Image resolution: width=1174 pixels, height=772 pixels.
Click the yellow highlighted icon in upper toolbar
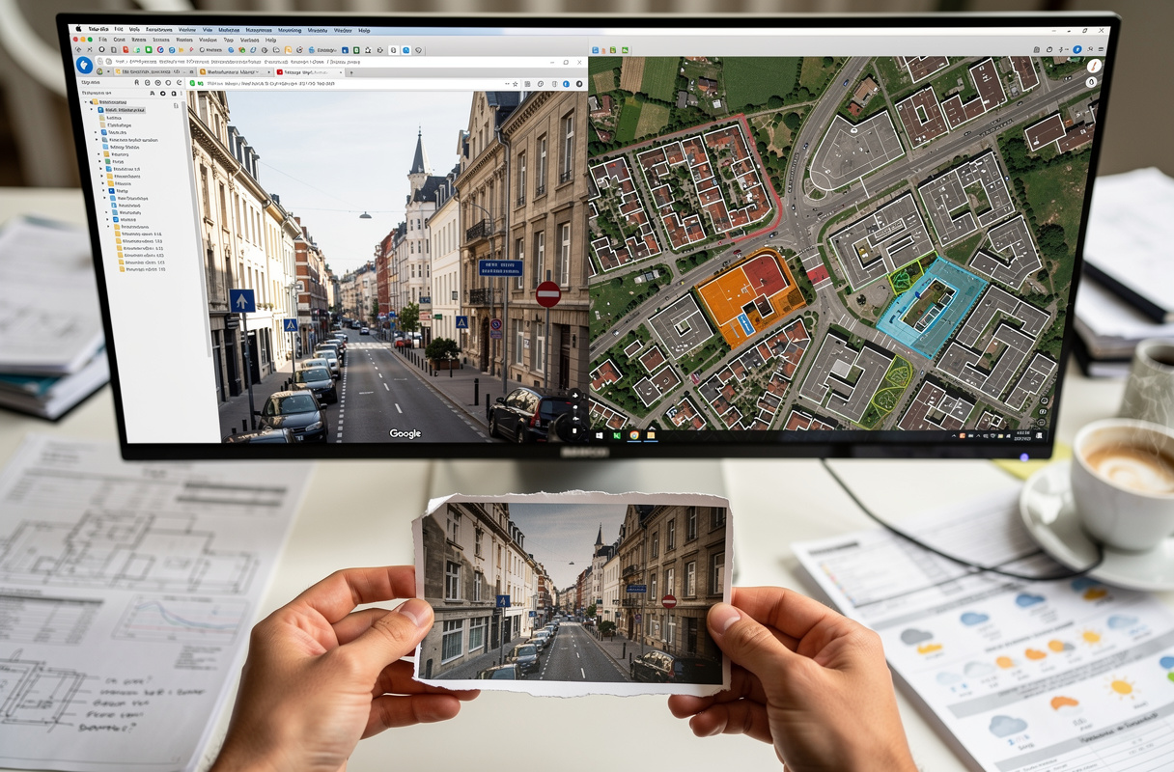coord(288,50)
